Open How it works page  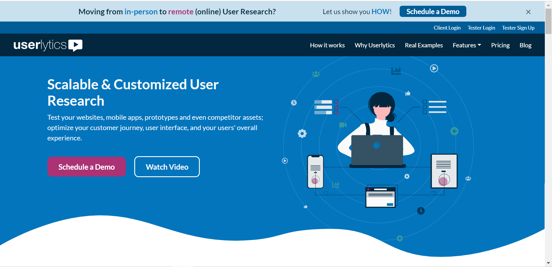point(327,45)
